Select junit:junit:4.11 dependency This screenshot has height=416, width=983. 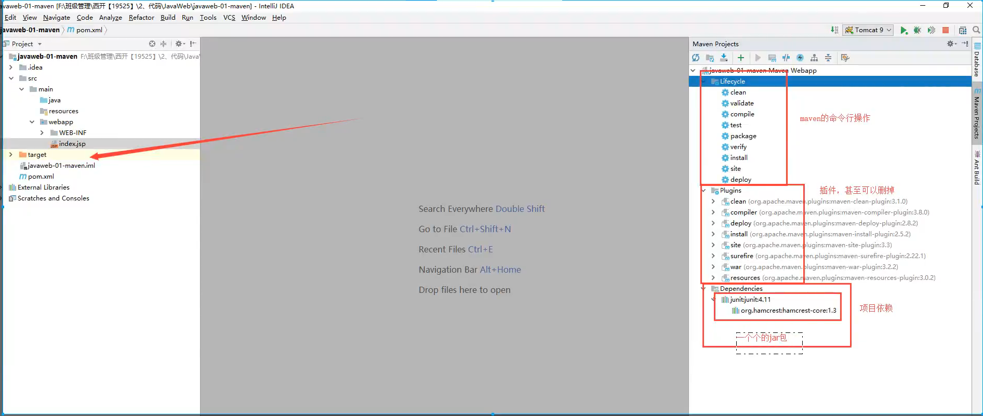750,300
